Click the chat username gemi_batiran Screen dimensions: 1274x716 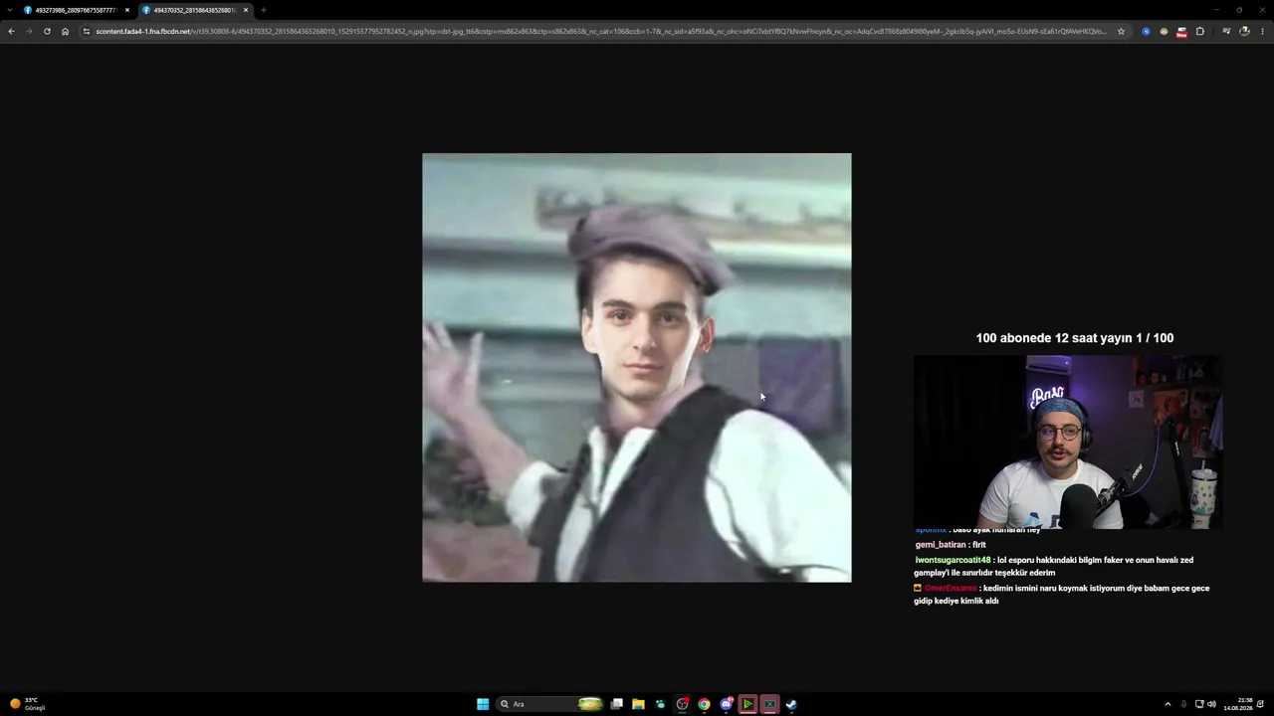(941, 545)
